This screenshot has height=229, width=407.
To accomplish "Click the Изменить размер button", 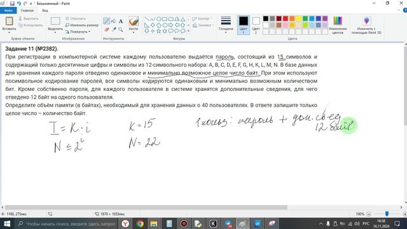I will (x=82, y=25).
